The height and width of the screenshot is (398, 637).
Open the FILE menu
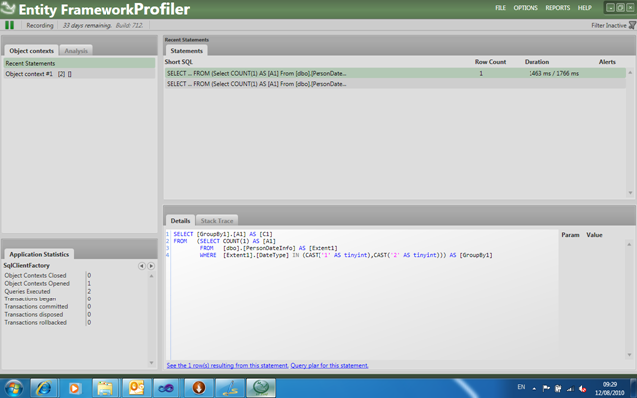(500, 7)
